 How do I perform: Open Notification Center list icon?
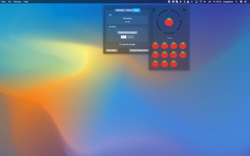click(245, 2)
